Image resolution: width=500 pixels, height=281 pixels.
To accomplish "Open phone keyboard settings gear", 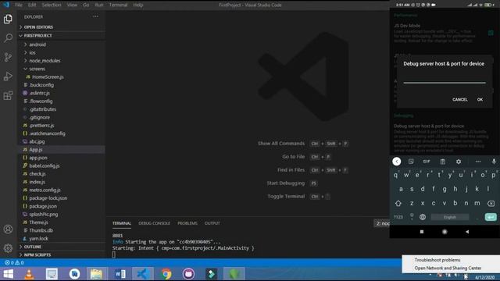I will pos(459,162).
